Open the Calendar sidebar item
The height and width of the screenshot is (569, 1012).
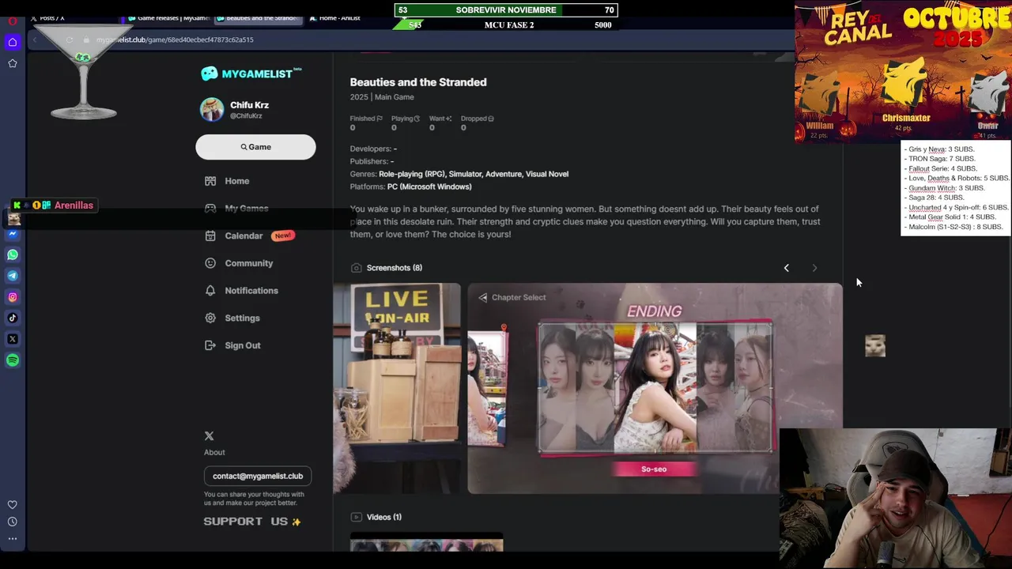[x=244, y=236]
